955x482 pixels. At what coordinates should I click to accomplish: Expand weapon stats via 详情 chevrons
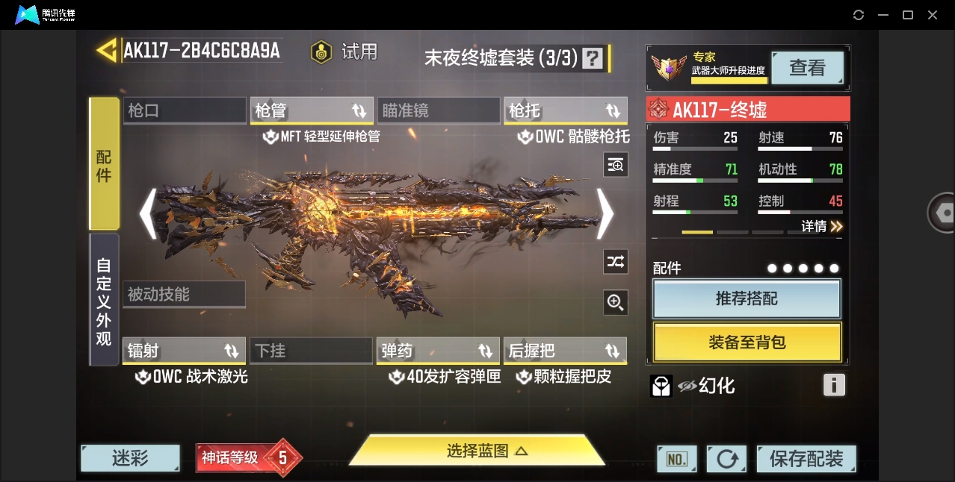coord(822,226)
